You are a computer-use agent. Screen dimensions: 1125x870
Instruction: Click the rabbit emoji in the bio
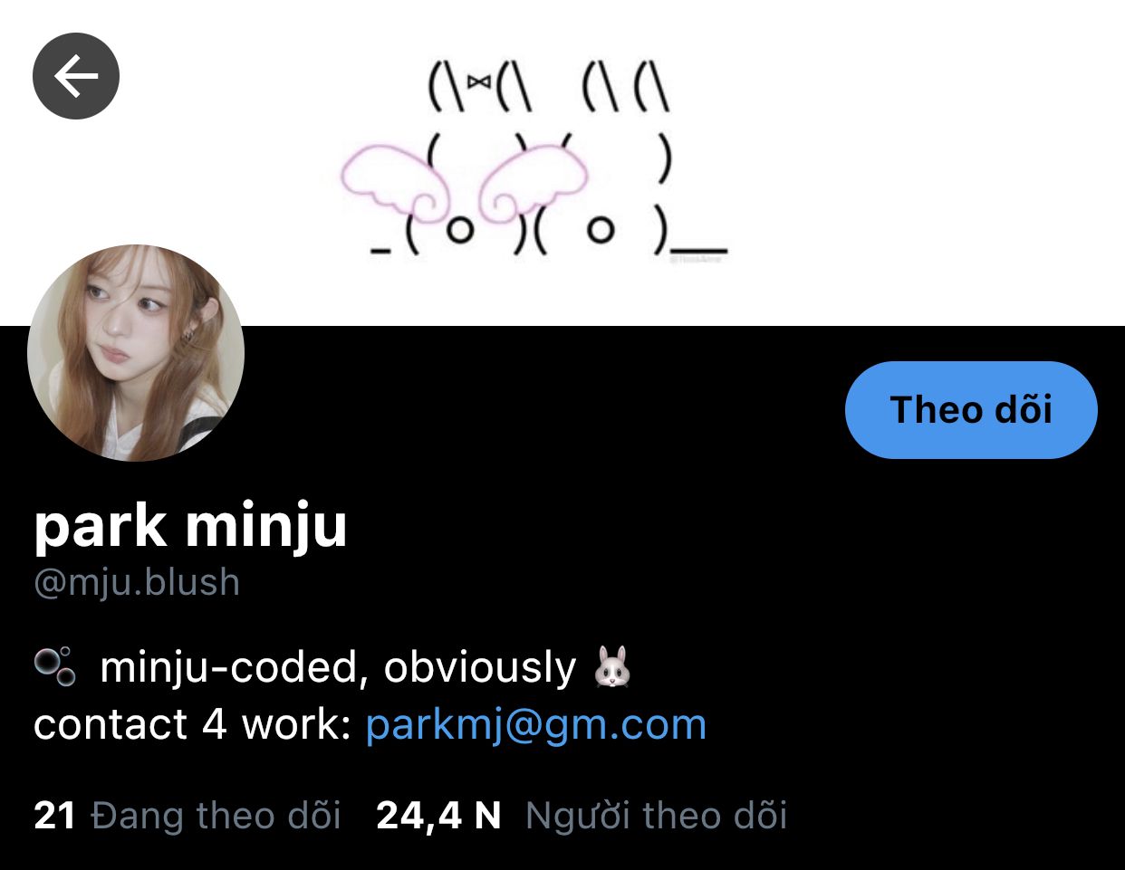612,667
